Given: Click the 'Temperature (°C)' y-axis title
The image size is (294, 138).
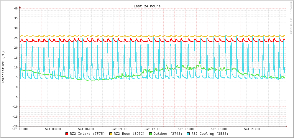Looking at the screenshot, I should pyautogui.click(x=3, y=67).
